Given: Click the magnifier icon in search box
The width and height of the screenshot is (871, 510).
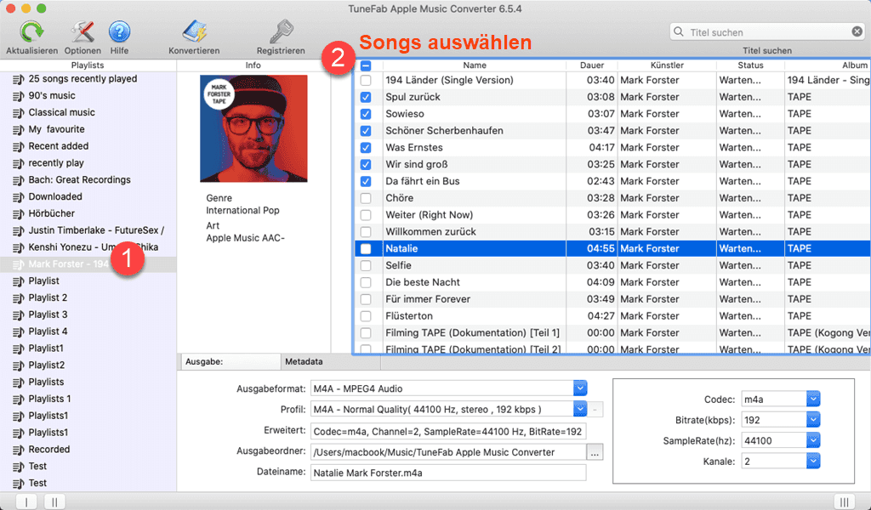Looking at the screenshot, I should point(679,32).
